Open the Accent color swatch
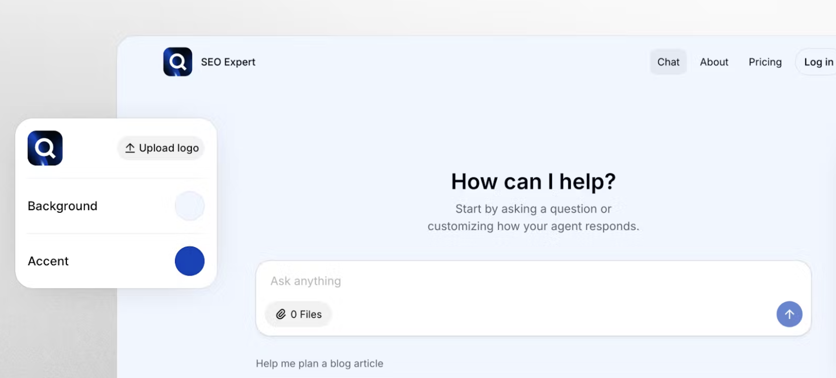This screenshot has height=378, width=836. coord(190,261)
